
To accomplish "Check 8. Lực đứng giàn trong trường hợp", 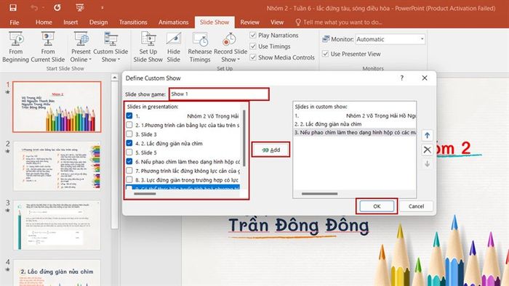I will [129, 179].
